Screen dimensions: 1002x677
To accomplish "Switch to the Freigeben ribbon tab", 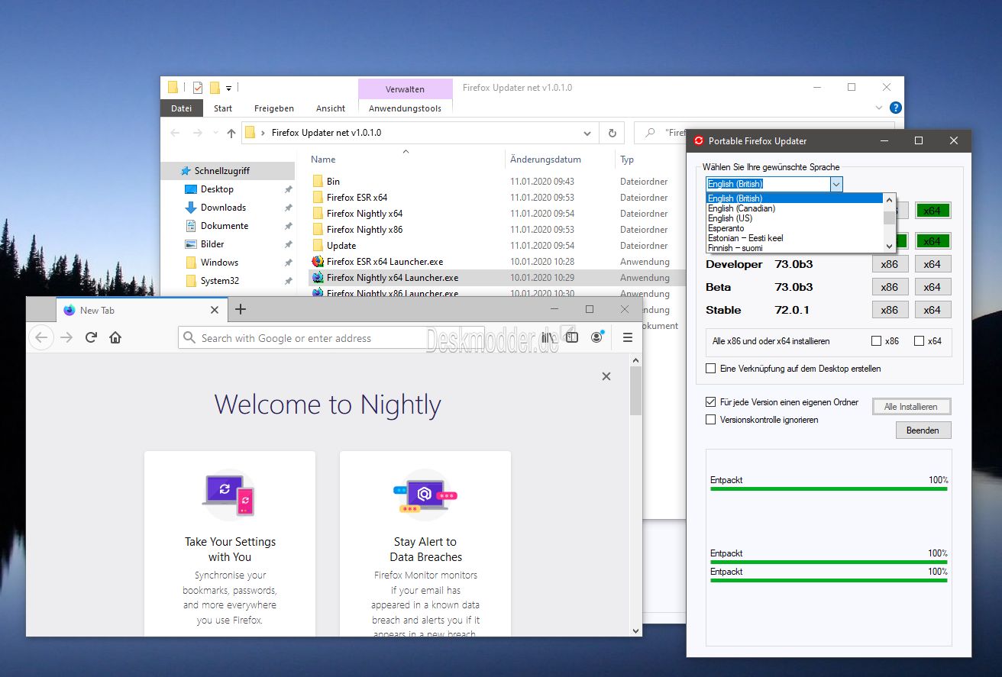I will click(x=274, y=108).
